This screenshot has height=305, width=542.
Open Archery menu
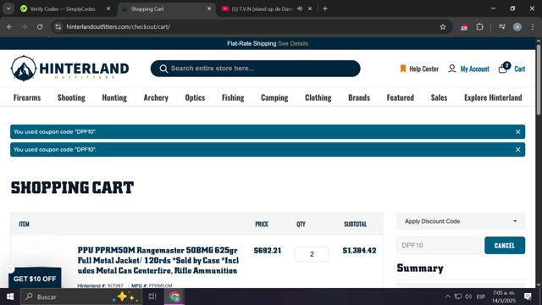[156, 97]
